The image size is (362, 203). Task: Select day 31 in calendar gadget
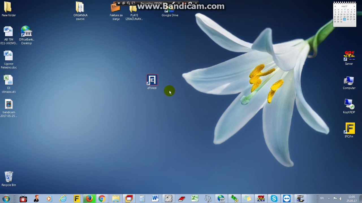[341, 22]
